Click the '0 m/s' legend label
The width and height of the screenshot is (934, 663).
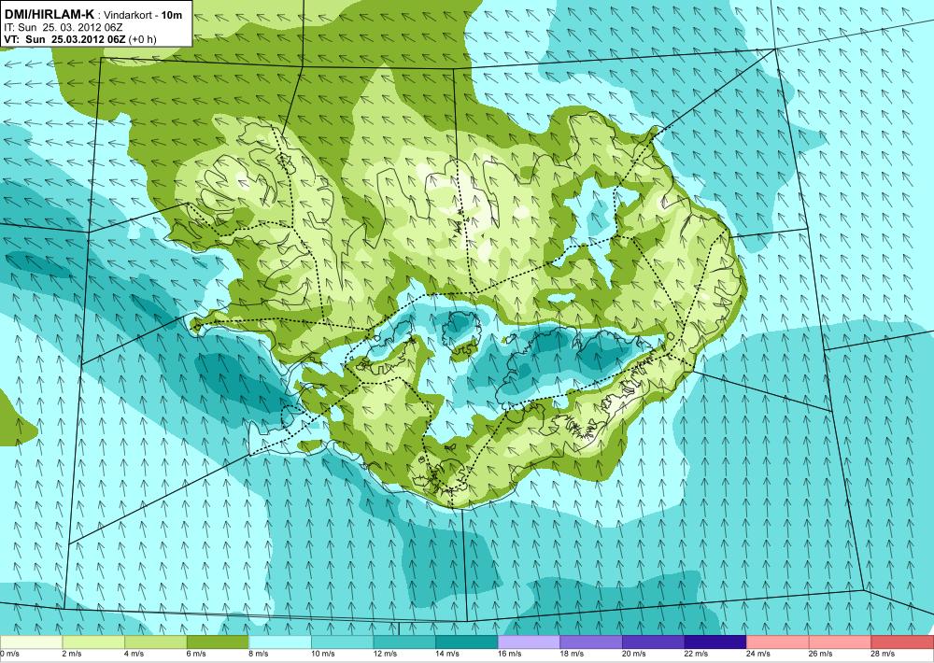pos(9,654)
